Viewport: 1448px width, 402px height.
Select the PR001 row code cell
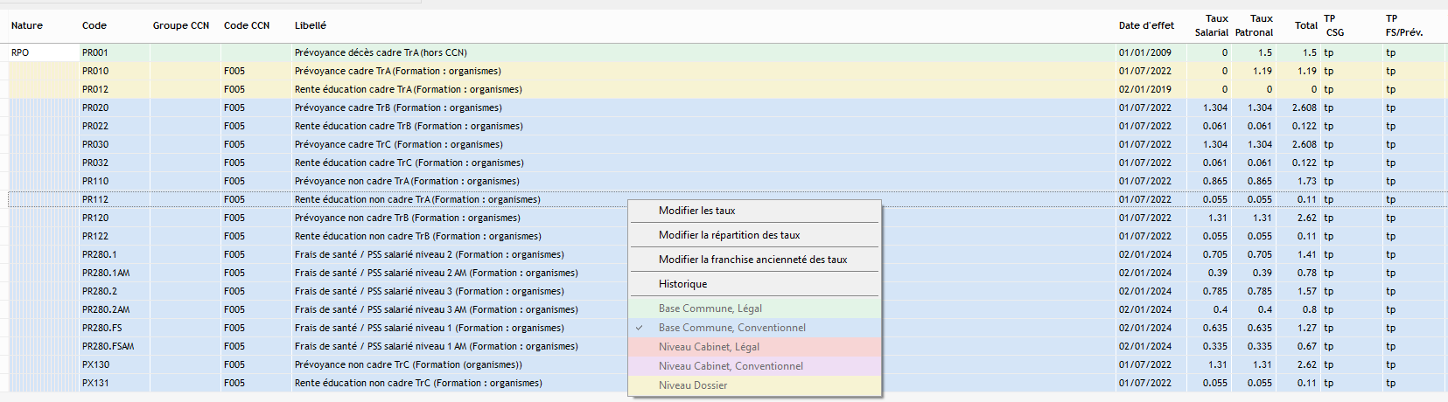click(x=95, y=52)
